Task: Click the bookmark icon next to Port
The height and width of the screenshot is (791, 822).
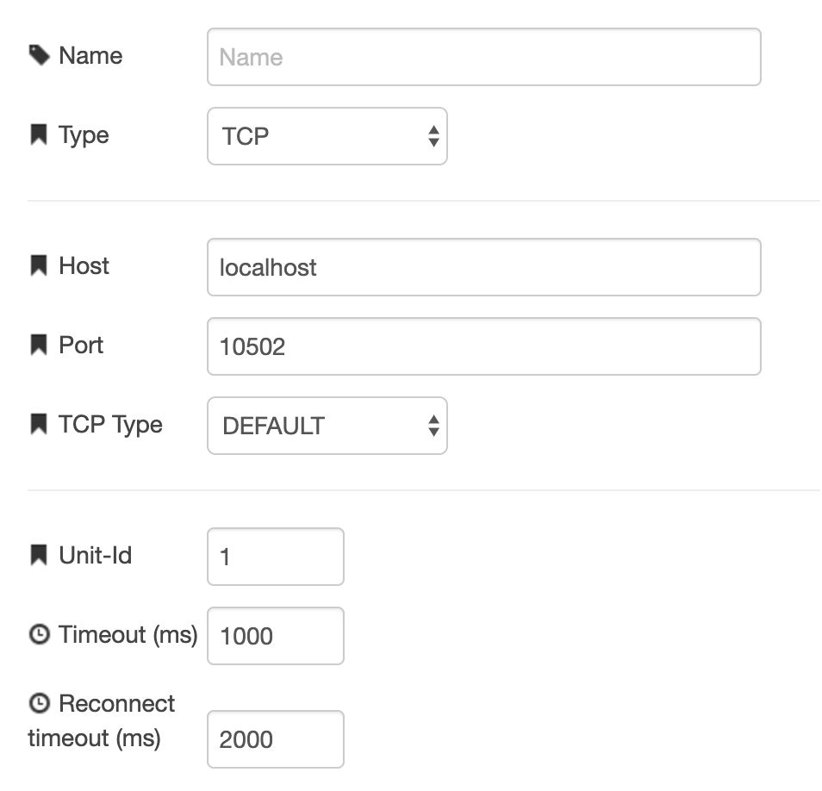Action: click(39, 345)
